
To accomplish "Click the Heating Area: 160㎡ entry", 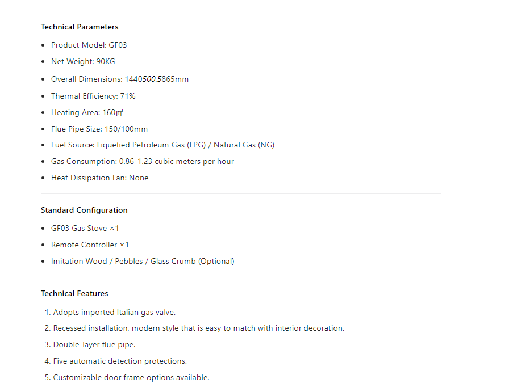I will pos(87,112).
